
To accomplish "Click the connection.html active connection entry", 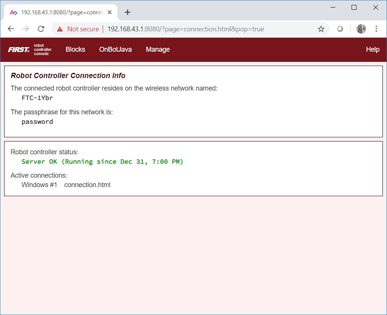I will (87, 184).
